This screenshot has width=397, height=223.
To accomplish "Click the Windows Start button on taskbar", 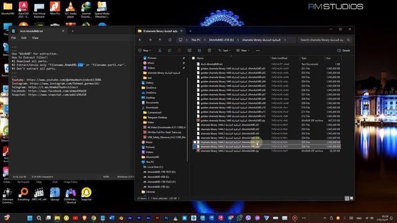I will [x=30, y=218].
